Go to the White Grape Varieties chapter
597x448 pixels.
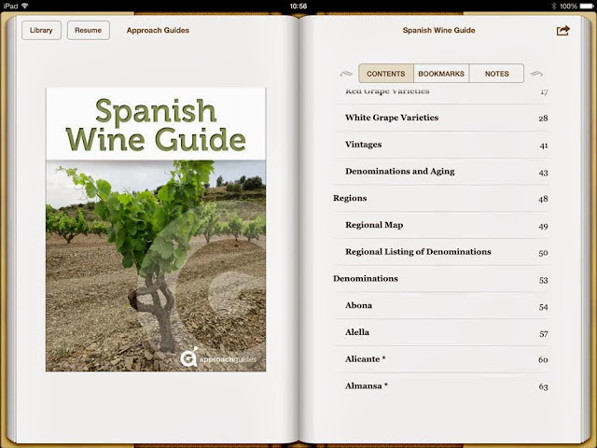click(441, 118)
